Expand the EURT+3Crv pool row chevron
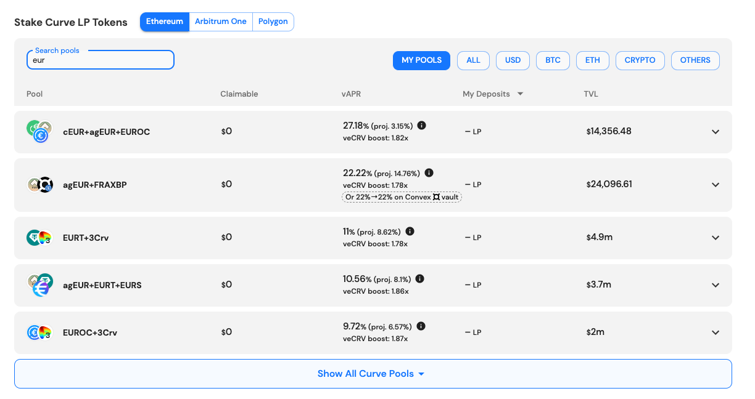 click(x=715, y=238)
